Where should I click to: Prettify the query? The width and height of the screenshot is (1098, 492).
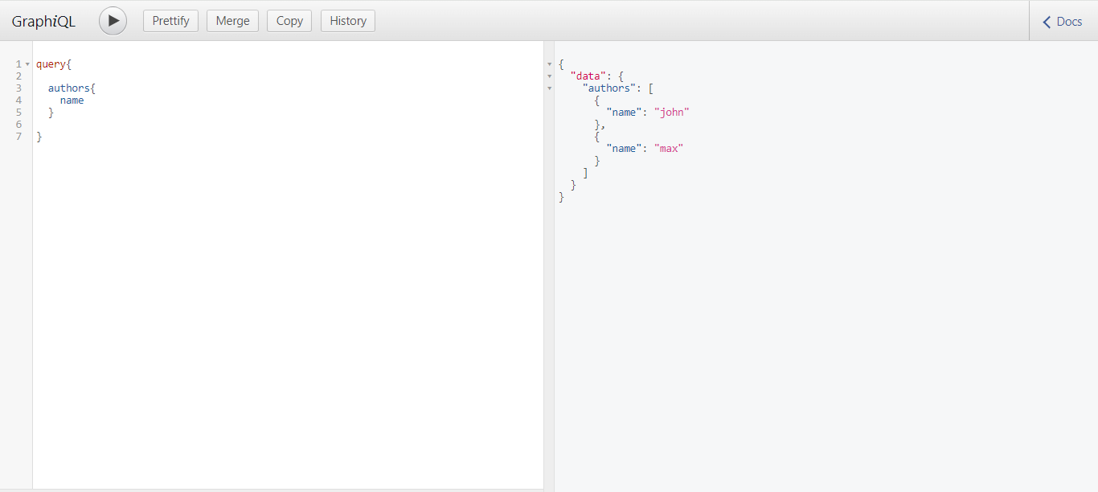click(170, 20)
